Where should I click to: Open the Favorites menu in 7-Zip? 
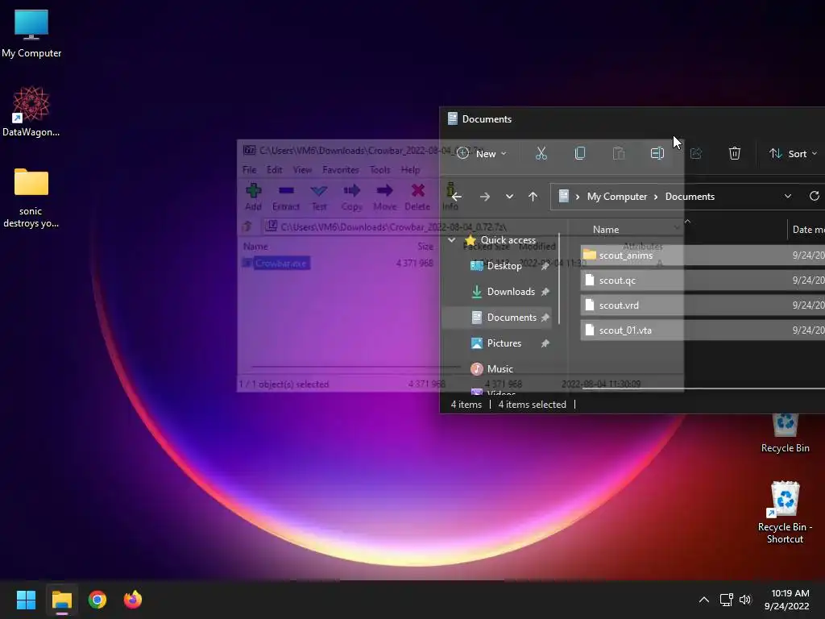point(341,170)
